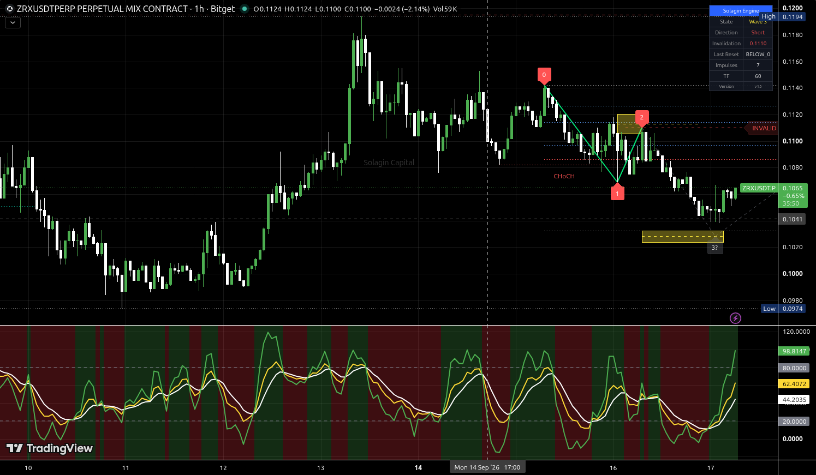Screen dimensions: 816x475
Task: Click the TradingView logo
Action: (50, 448)
